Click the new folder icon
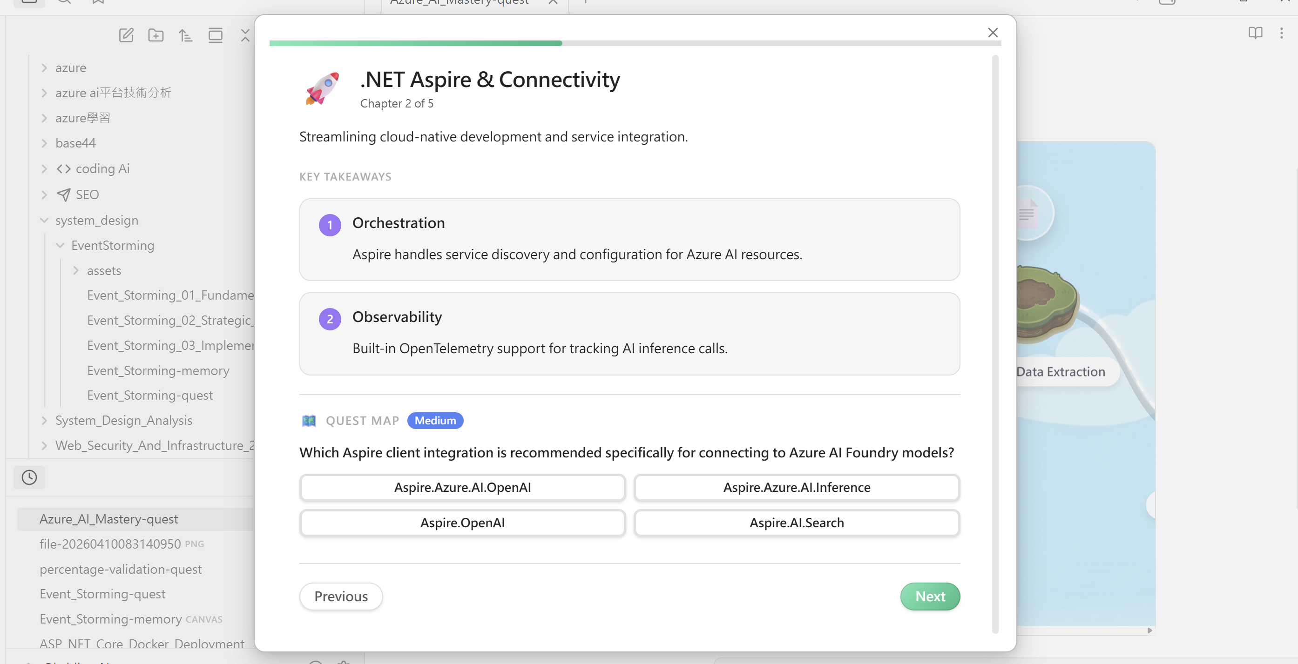The height and width of the screenshot is (664, 1298). pos(155,35)
